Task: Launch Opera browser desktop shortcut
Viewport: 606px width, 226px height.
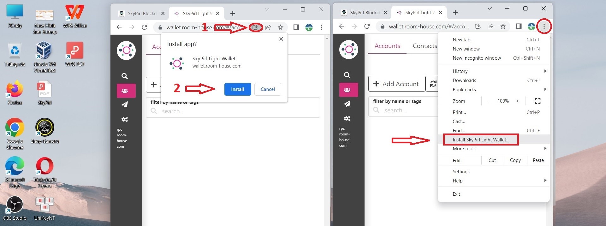Action: click(x=45, y=173)
